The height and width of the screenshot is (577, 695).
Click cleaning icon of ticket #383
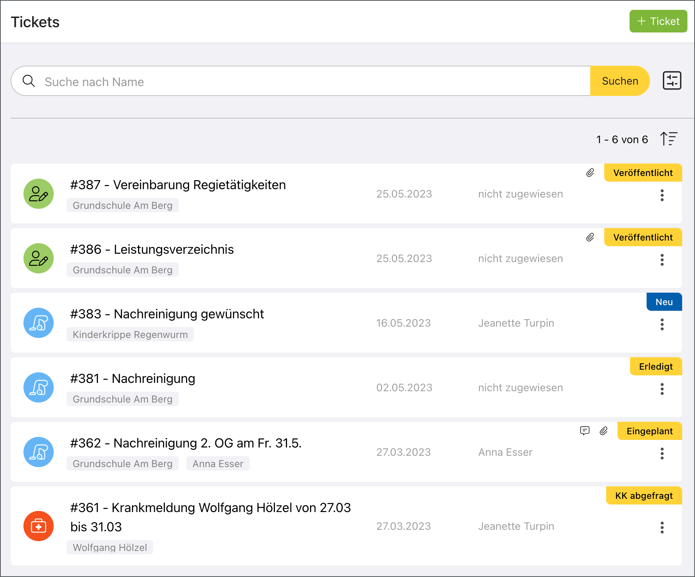pos(39,323)
